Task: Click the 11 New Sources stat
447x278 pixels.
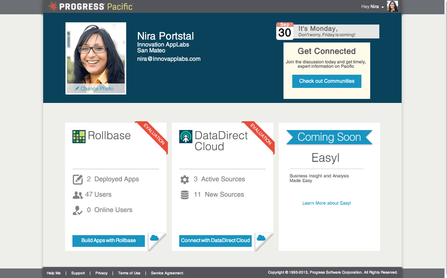Action: click(219, 194)
